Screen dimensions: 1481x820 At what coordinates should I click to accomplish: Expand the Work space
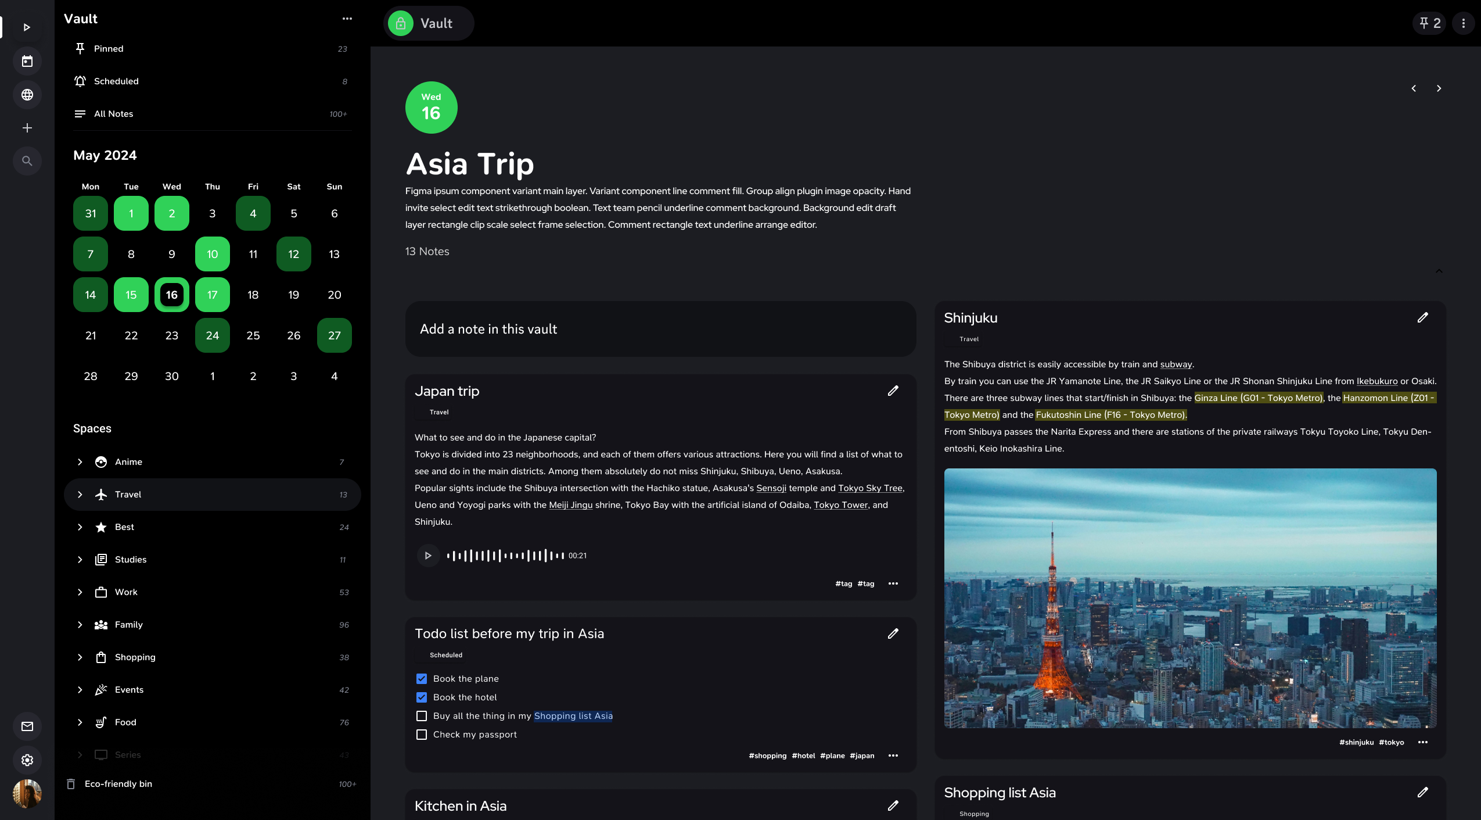(80, 592)
